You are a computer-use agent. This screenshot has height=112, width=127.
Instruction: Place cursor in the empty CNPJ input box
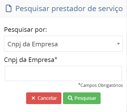pyautogui.click(x=63, y=73)
